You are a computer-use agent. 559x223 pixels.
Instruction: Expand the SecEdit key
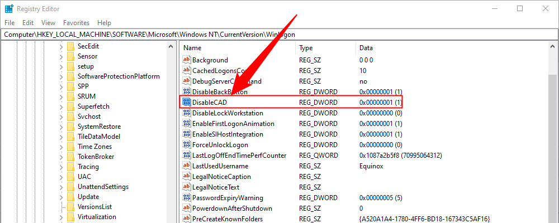click(x=61, y=46)
